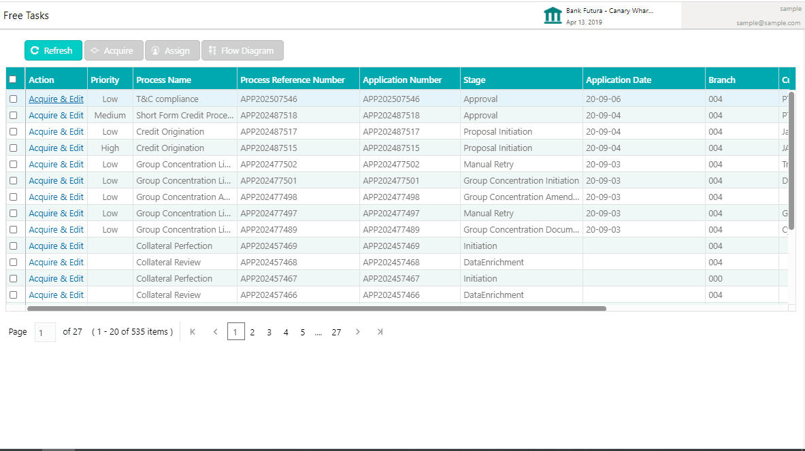Open Acquire & Edit for APP202457469

56,246
